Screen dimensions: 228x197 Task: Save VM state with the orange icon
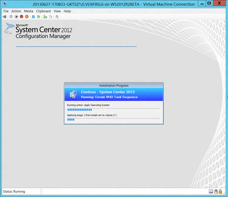tap(27, 17)
